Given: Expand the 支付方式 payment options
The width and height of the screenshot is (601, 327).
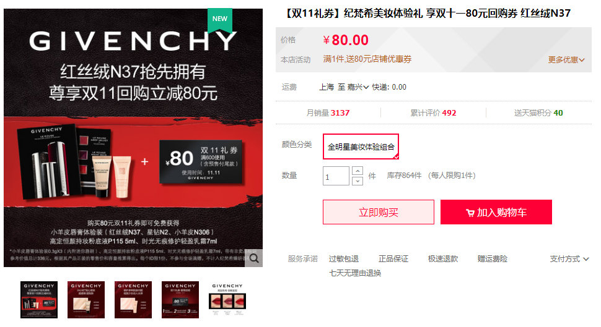Looking at the screenshot, I should [569, 259].
